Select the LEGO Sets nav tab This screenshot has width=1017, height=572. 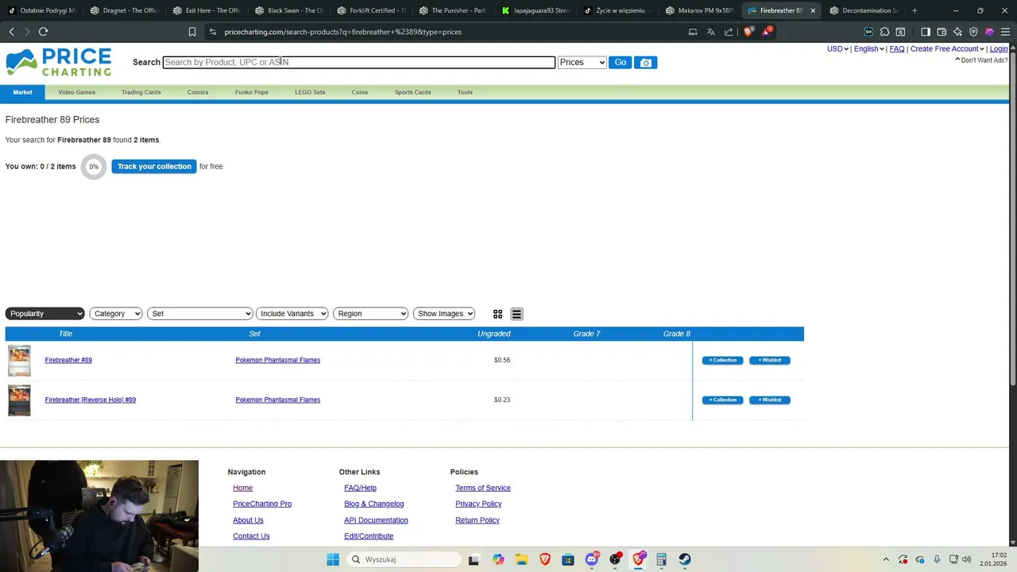tap(310, 92)
